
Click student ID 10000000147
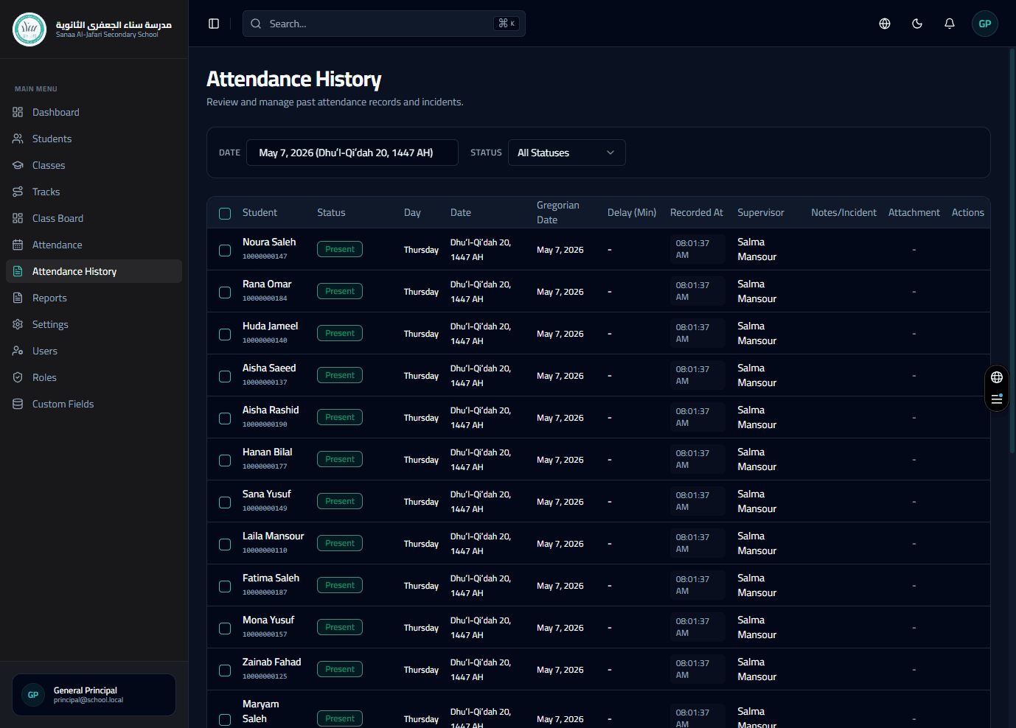[265, 256]
